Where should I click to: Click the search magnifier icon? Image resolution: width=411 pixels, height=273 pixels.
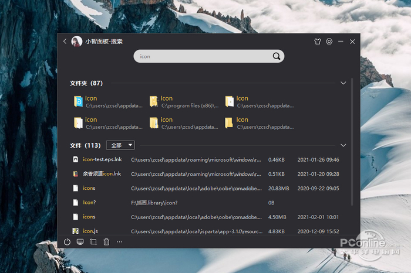pos(277,56)
